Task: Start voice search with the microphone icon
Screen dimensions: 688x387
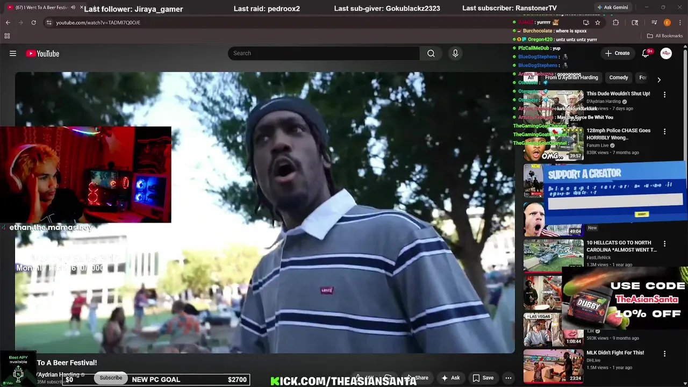Action: 455,53
